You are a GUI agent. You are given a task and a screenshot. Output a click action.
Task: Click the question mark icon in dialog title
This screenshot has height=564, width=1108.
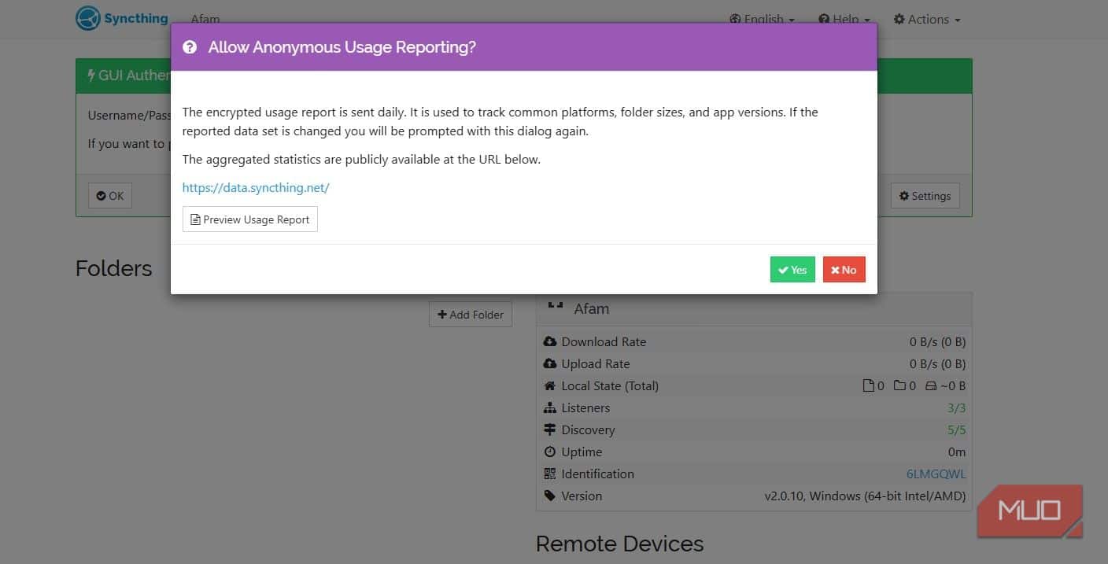coord(190,47)
